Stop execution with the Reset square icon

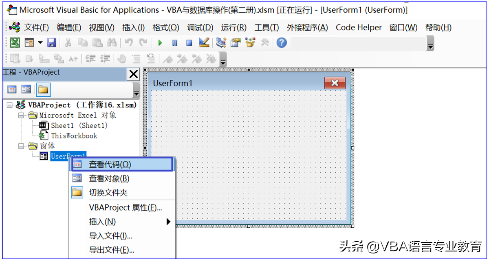pyautogui.click(x=189, y=42)
